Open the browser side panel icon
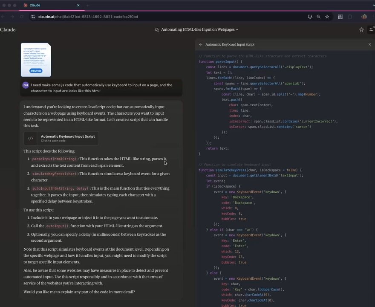The image size is (375, 307). [340, 17]
